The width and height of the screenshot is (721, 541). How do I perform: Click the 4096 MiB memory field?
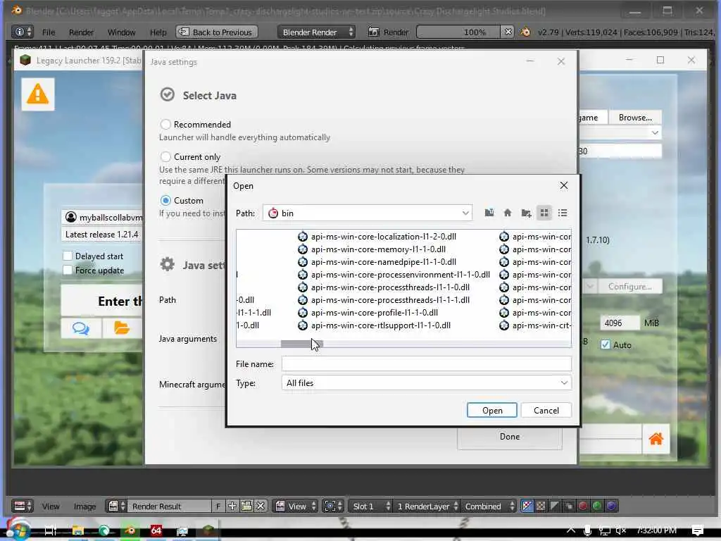pos(619,323)
